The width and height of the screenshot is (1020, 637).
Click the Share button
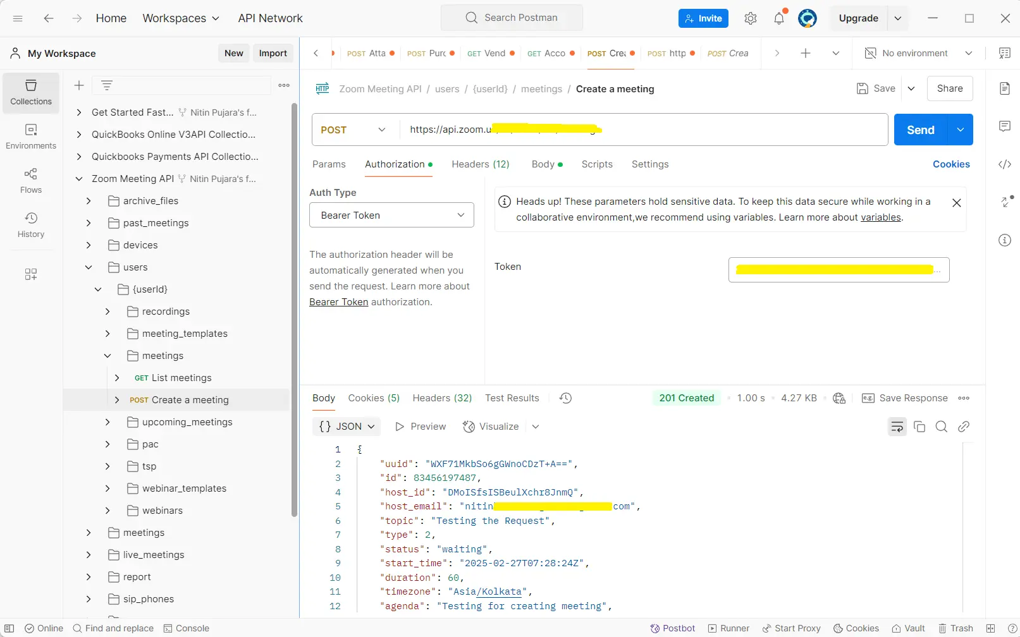[950, 88]
